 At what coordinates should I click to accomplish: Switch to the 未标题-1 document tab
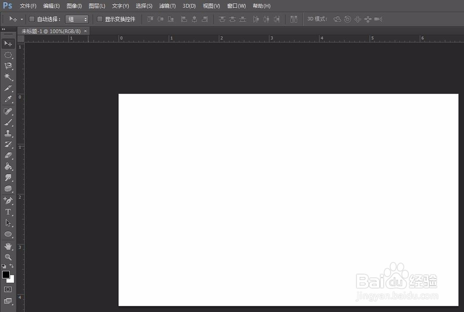[x=51, y=31]
